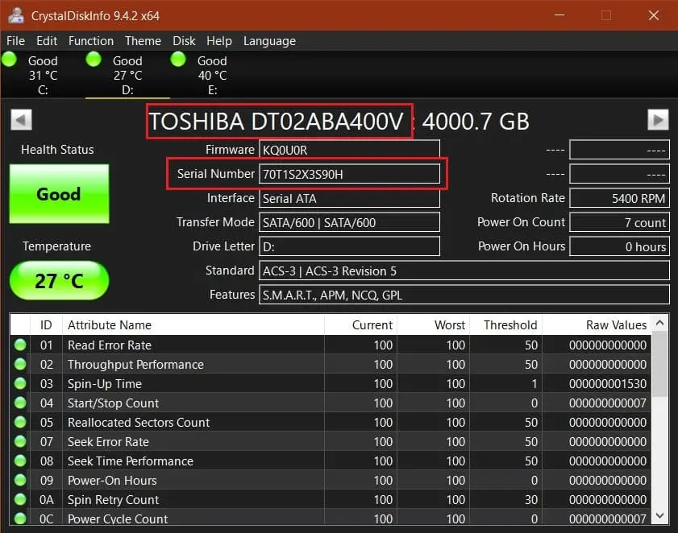Select the Start/Stop Count raw value
Image resolution: width=678 pixels, height=533 pixels.
coord(608,403)
